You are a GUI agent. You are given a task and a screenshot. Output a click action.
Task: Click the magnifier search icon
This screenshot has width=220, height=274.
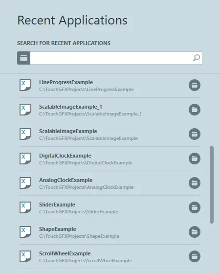tap(197, 58)
